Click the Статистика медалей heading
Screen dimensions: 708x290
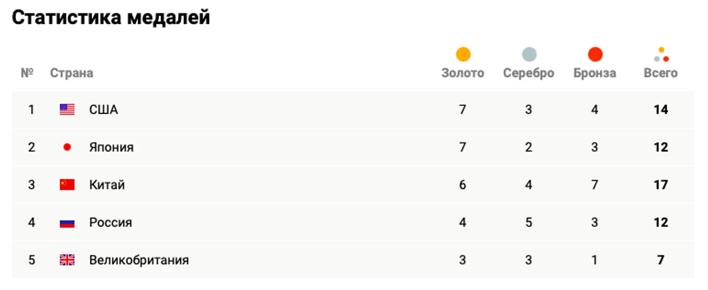[111, 17]
